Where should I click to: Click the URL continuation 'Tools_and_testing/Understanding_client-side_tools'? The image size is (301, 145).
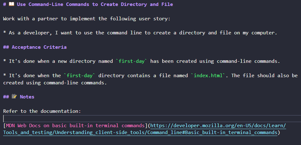coord(74,133)
